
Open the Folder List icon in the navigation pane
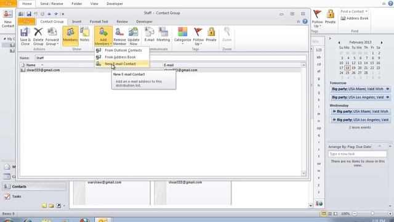click(51, 206)
